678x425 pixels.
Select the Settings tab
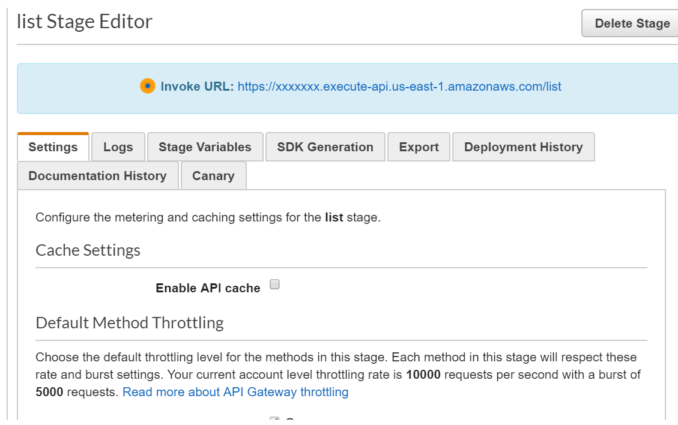click(x=53, y=146)
